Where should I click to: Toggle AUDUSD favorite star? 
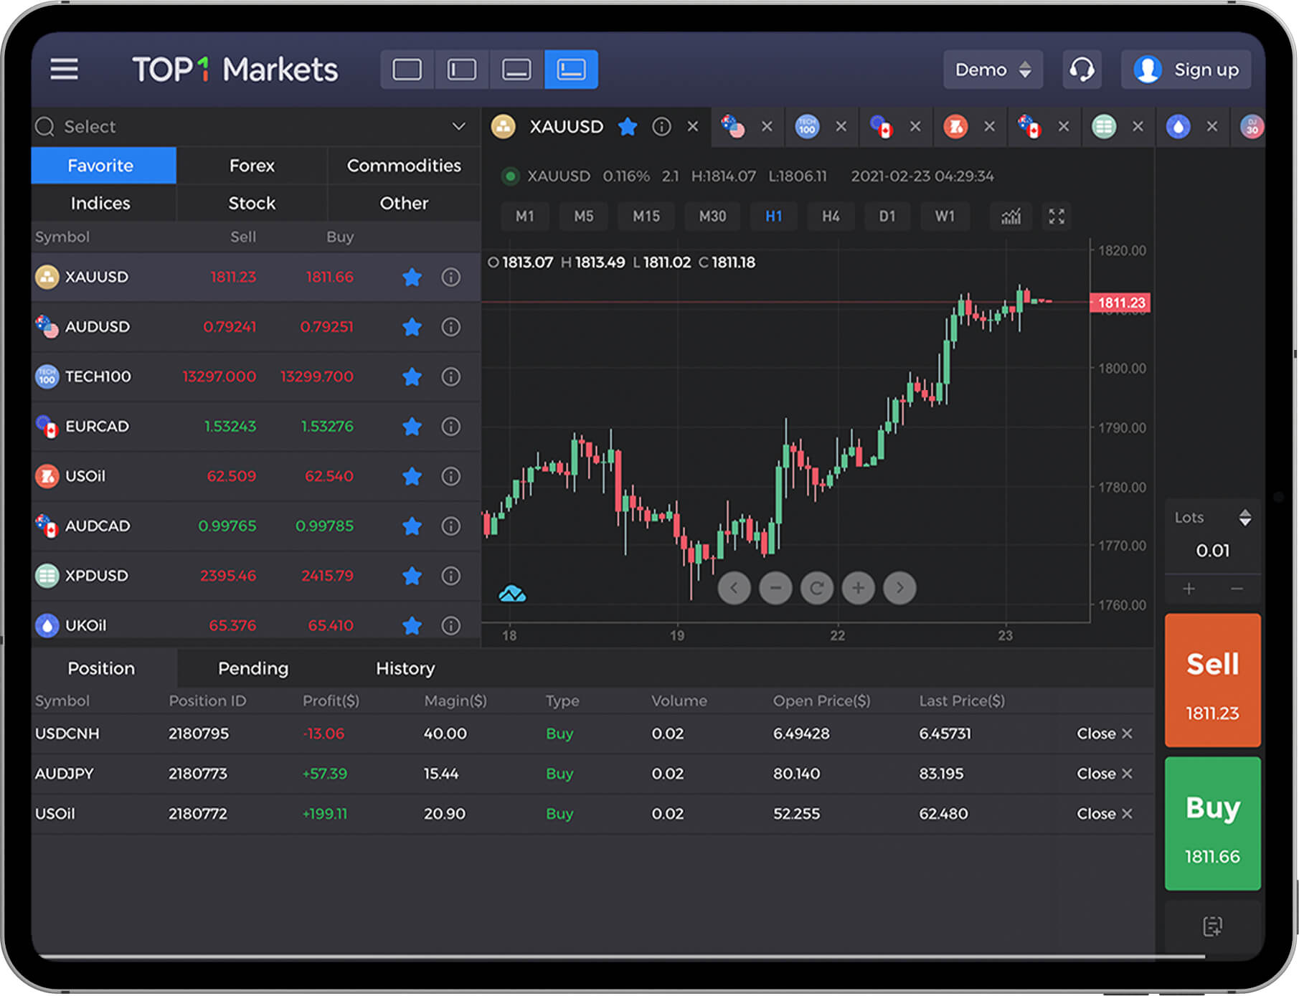point(412,327)
